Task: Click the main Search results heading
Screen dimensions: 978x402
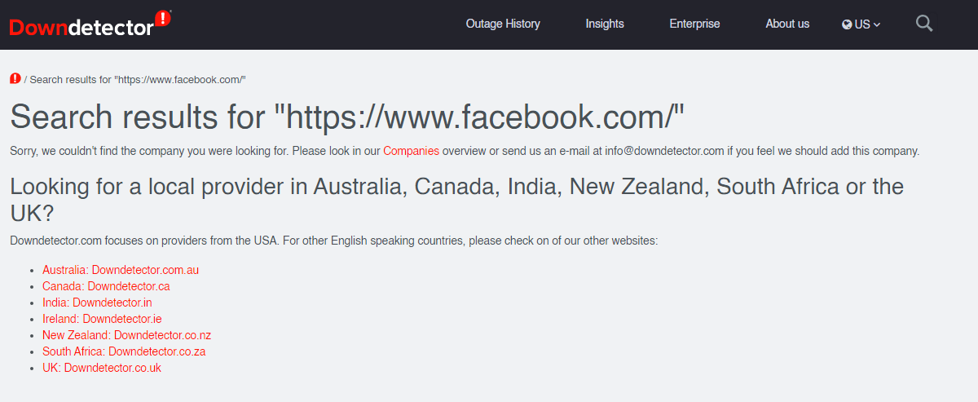Action: [x=347, y=117]
